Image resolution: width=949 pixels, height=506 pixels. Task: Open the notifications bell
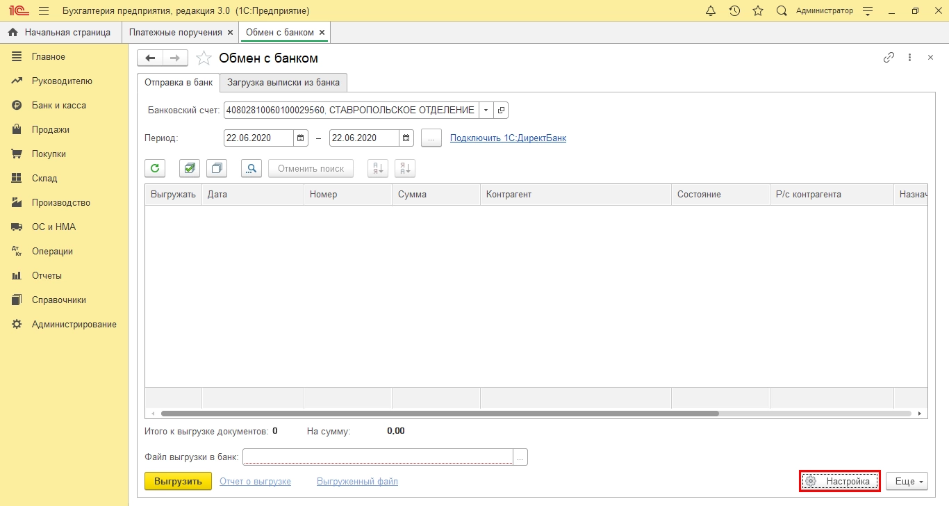[x=711, y=11]
